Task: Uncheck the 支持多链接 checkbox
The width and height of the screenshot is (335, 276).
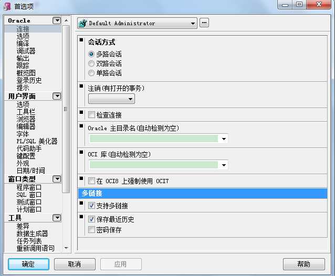Action: click(x=91, y=206)
